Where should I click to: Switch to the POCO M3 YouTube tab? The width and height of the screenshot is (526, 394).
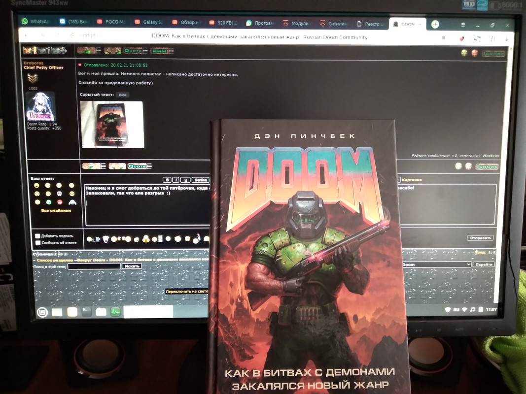[x=111, y=22]
